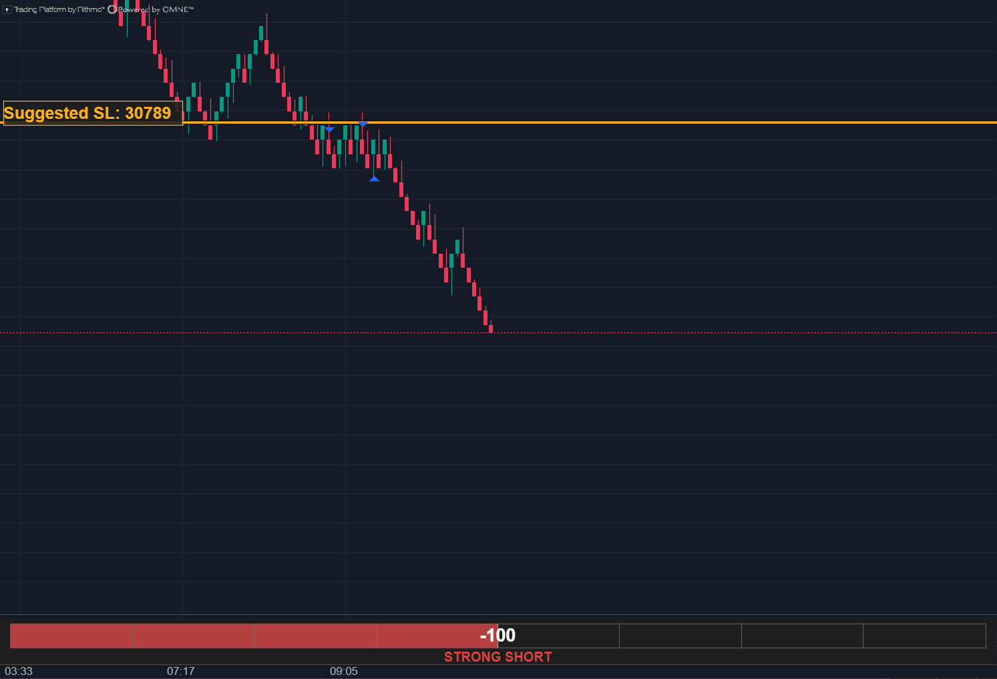Image resolution: width=997 pixels, height=679 pixels.
Task: Click the red filled sentiment gauge bar
Action: tap(254, 636)
